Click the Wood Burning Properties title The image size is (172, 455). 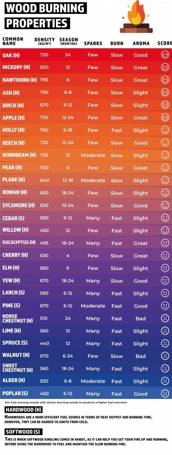[45, 15]
